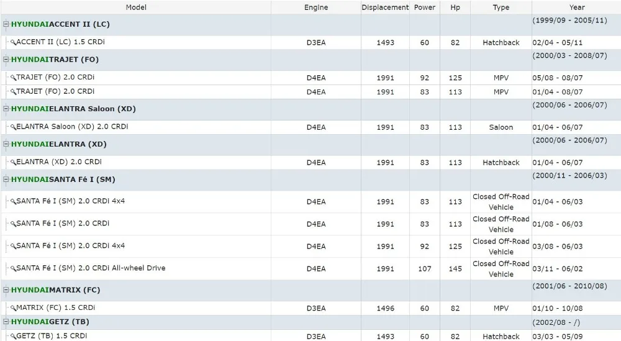Click MPV type cell in MATRIX row

[x=501, y=309]
